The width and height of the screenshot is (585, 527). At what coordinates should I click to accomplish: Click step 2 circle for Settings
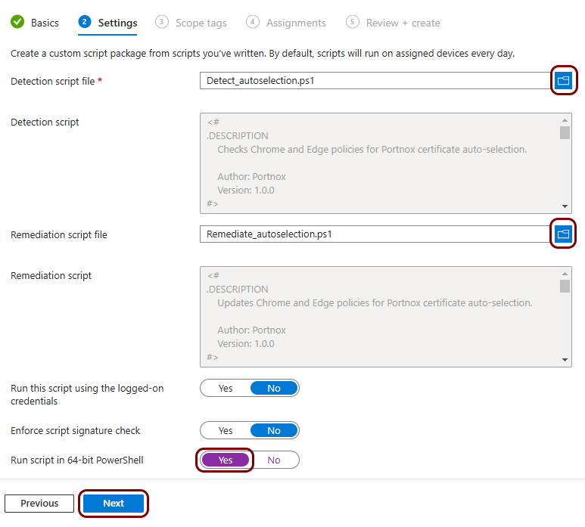click(85, 22)
